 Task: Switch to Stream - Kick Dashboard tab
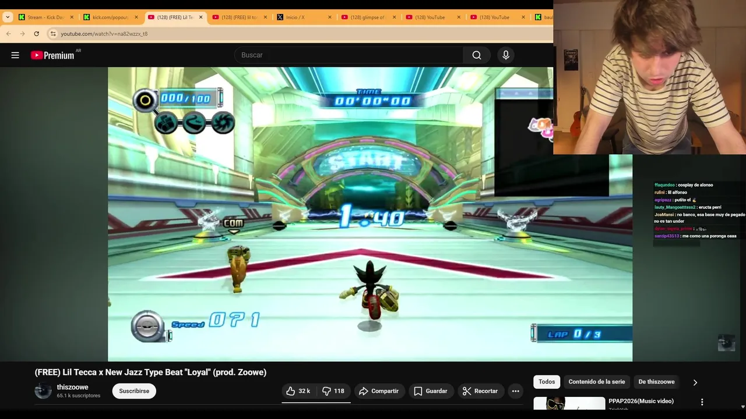coord(46,17)
